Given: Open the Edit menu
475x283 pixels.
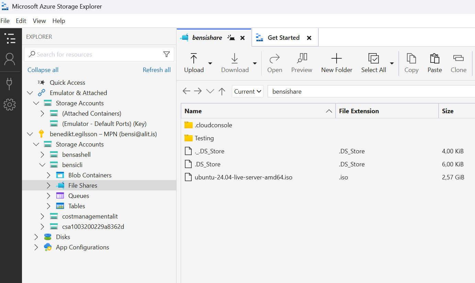Looking at the screenshot, I should tap(21, 21).
